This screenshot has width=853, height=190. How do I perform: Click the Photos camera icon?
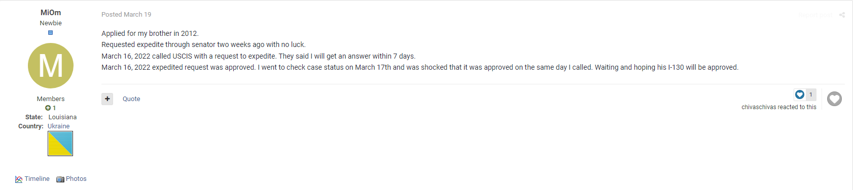pyautogui.click(x=60, y=179)
